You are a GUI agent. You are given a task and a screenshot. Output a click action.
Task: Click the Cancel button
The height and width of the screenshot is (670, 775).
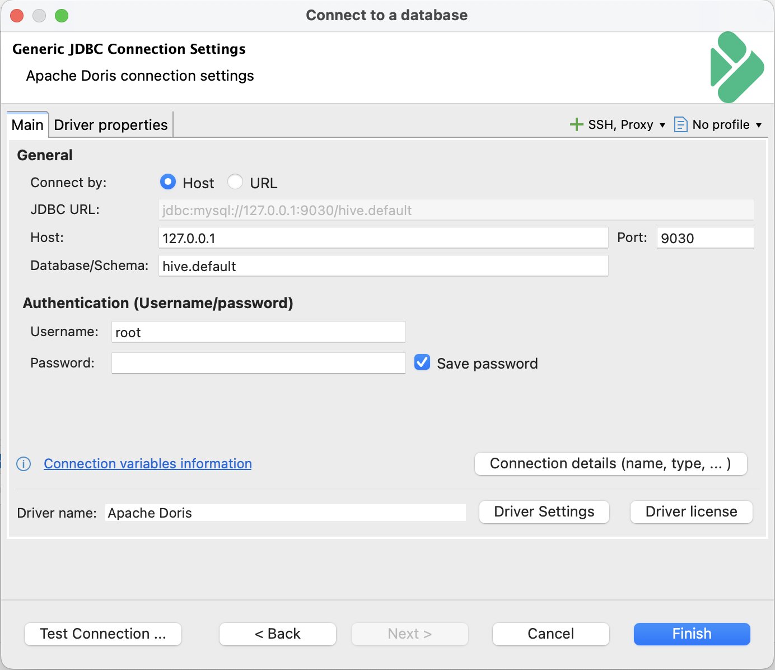pyautogui.click(x=551, y=634)
